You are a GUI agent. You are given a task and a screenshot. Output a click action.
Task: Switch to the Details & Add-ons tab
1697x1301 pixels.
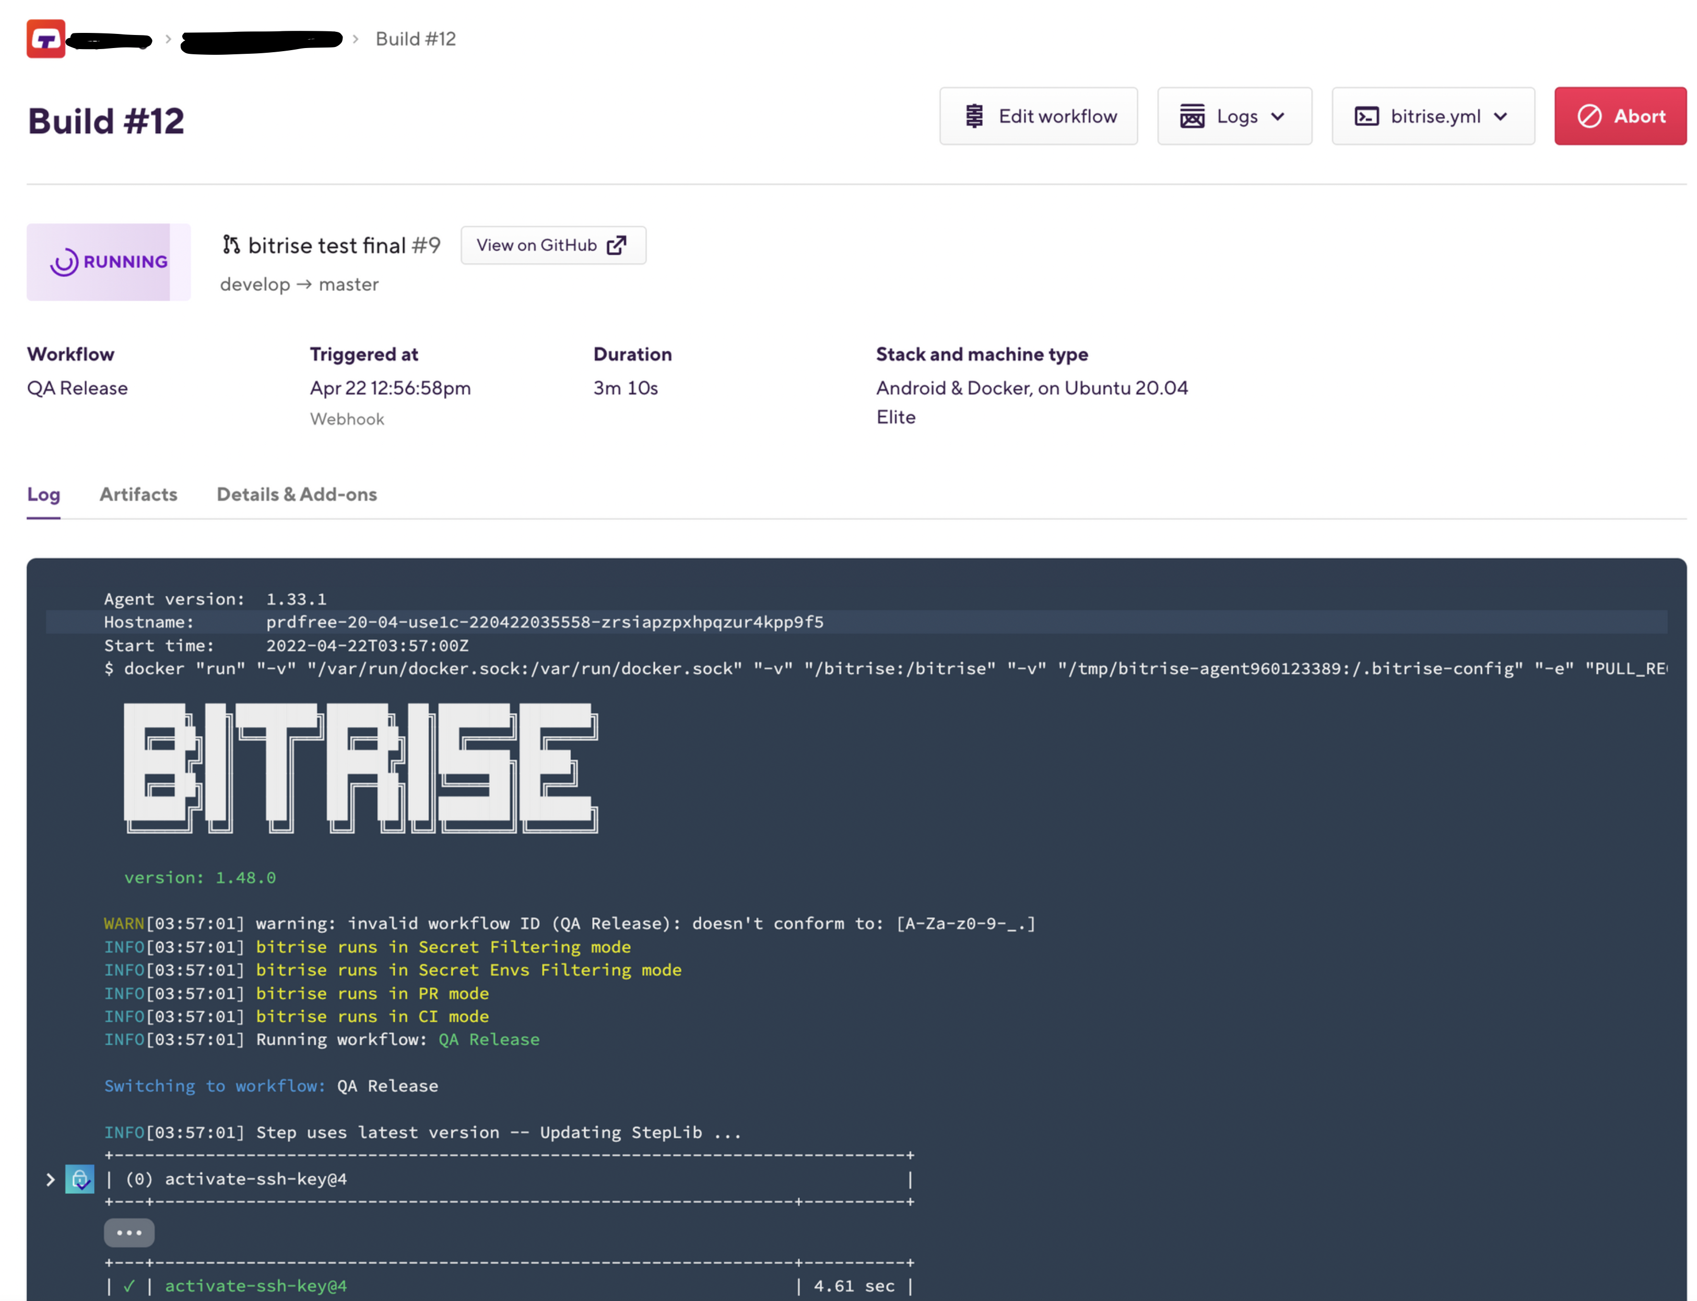(x=297, y=494)
